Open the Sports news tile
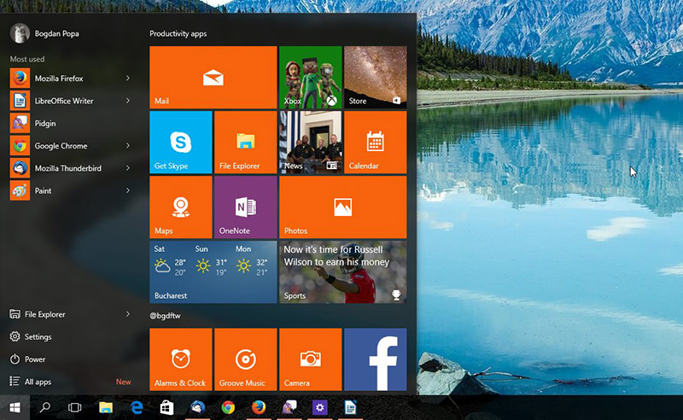The width and height of the screenshot is (683, 420). click(x=343, y=271)
